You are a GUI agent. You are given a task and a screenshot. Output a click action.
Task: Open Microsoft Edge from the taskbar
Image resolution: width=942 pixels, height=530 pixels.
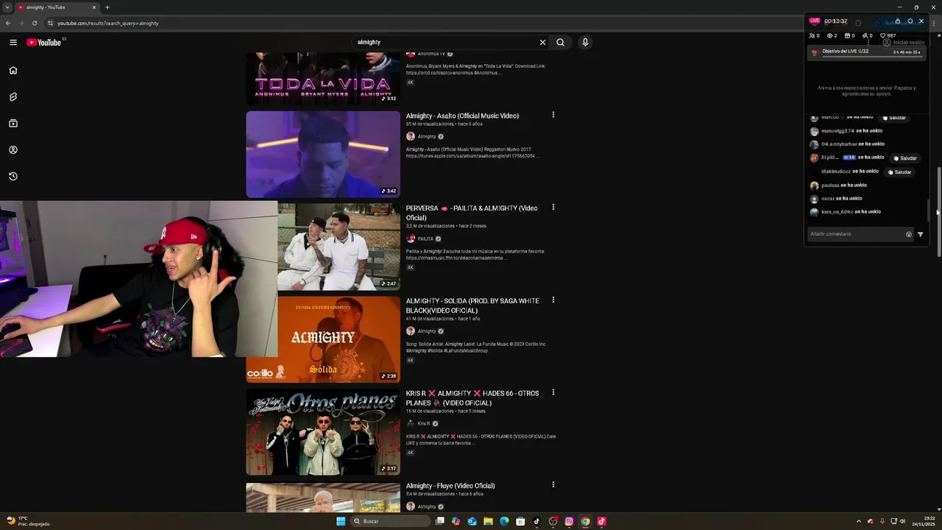tap(504, 521)
